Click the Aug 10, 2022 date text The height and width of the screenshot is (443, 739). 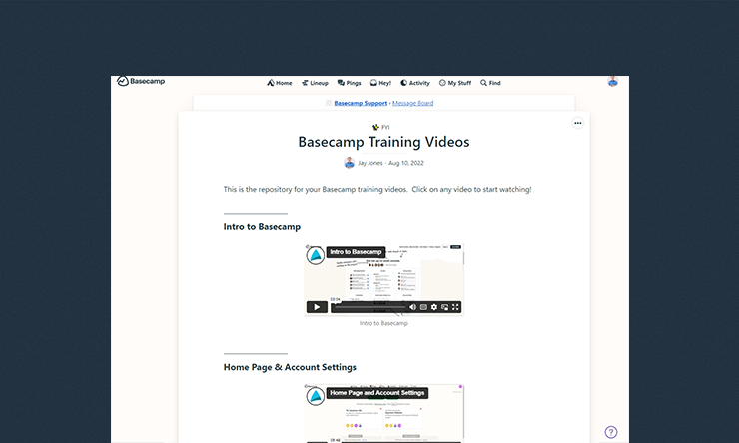(406, 163)
